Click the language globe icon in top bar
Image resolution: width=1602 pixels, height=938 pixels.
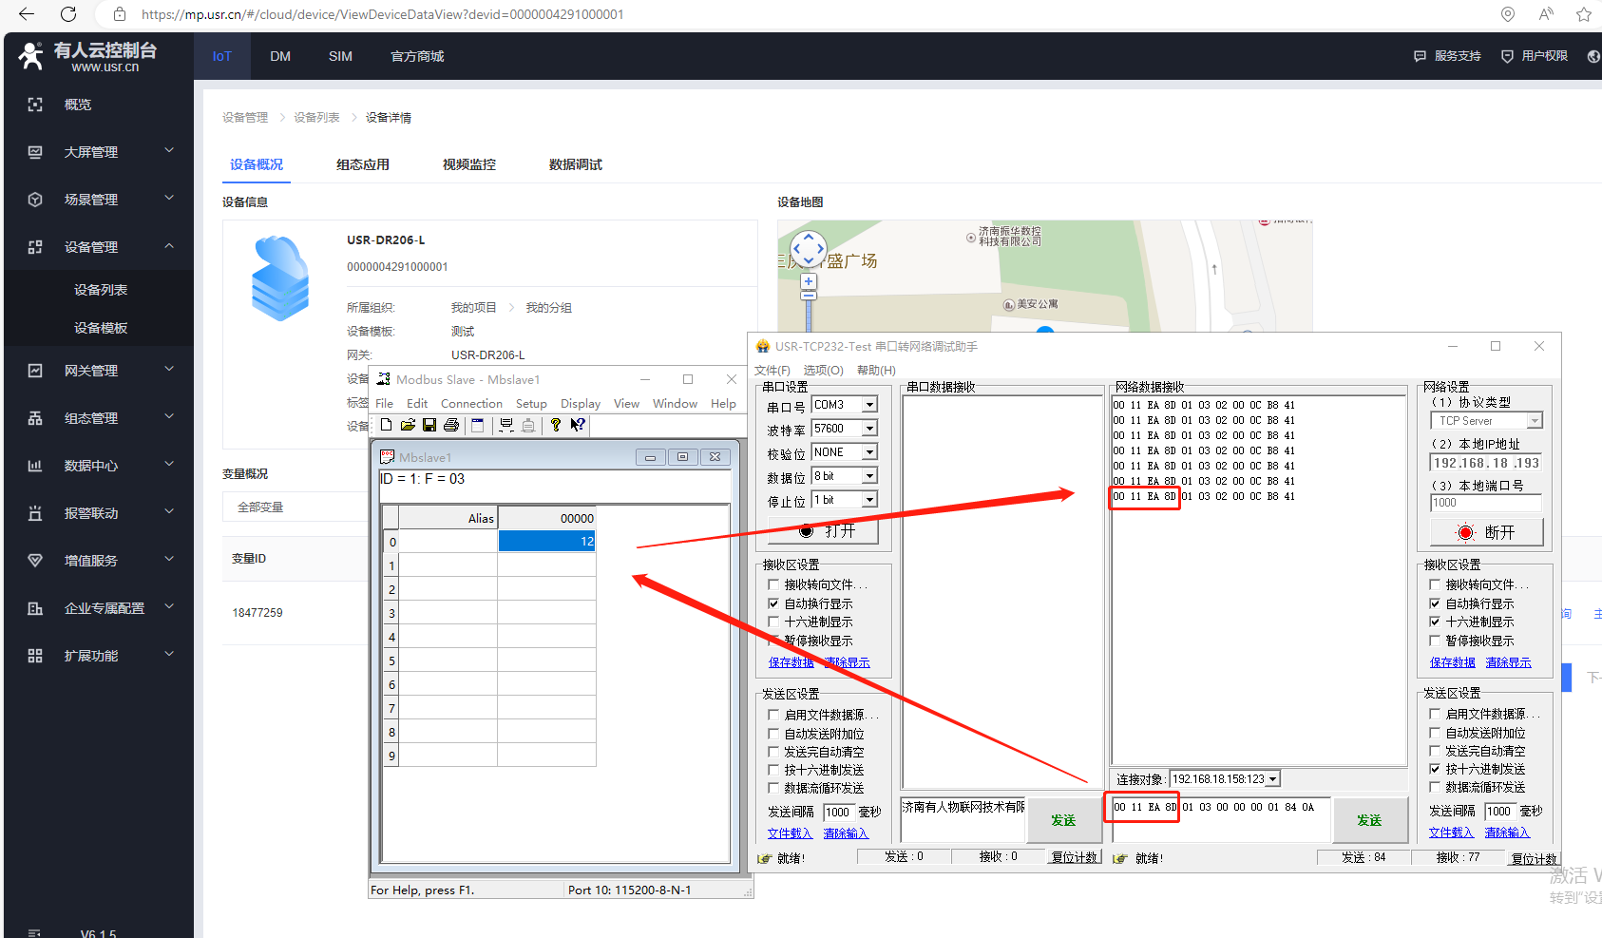1593,56
